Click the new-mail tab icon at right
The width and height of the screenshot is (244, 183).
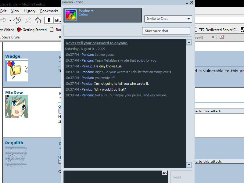pos(222,37)
